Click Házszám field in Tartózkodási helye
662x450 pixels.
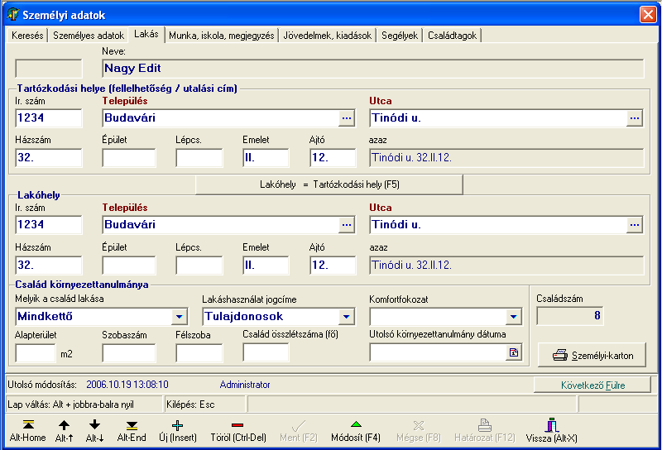coord(49,158)
